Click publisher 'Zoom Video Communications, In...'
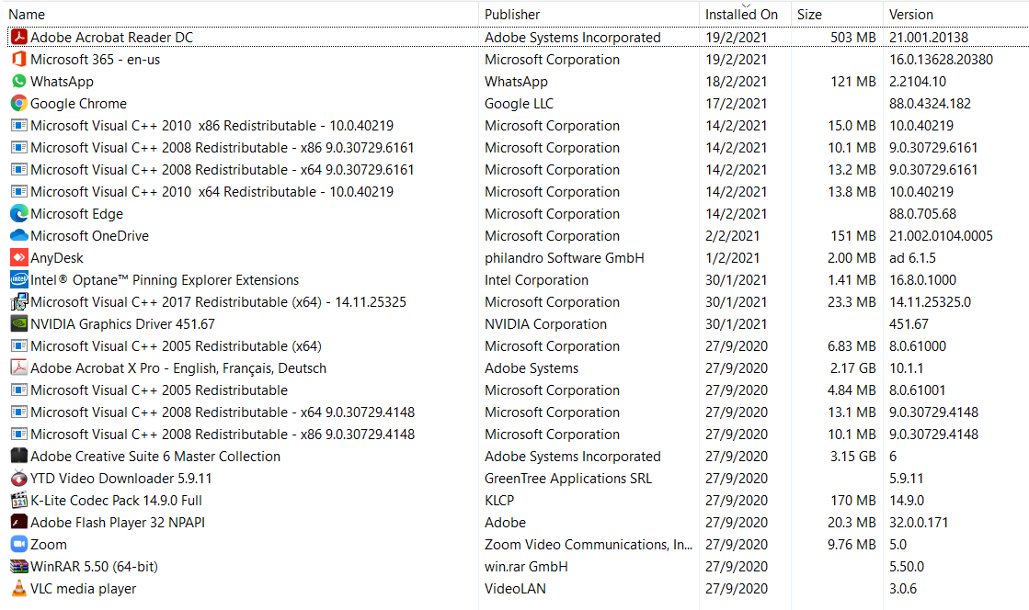1029x610 pixels. (x=588, y=545)
